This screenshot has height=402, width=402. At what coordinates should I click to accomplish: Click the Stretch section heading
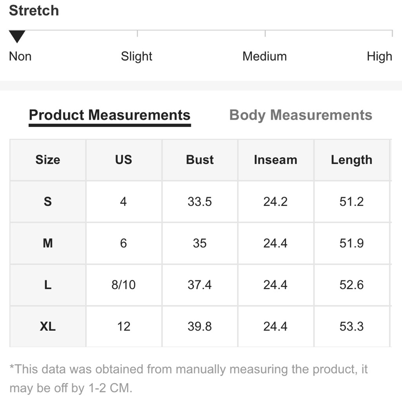(x=34, y=11)
